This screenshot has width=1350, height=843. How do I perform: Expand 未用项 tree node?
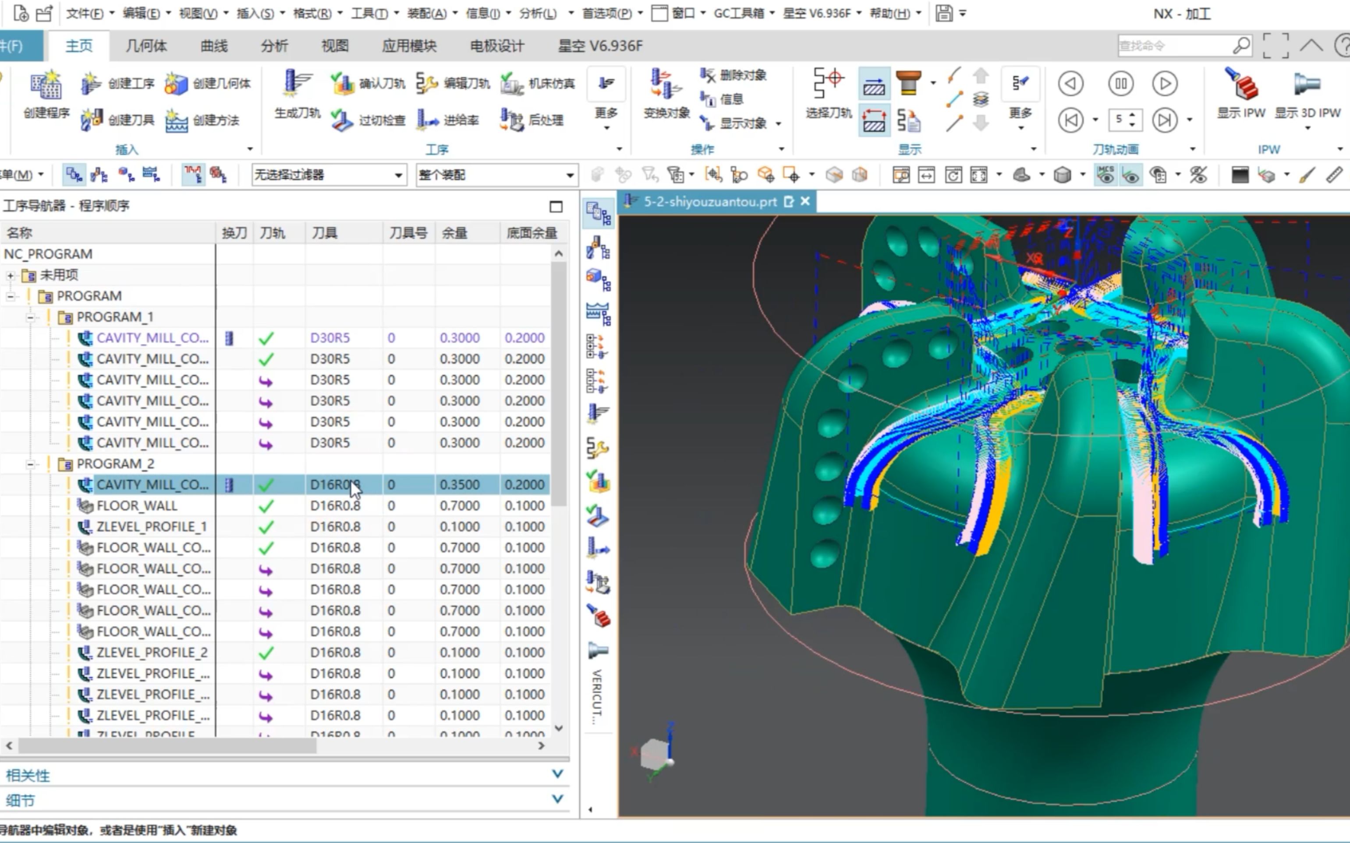click(10, 275)
